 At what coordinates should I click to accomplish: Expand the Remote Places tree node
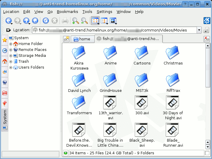[11, 50]
